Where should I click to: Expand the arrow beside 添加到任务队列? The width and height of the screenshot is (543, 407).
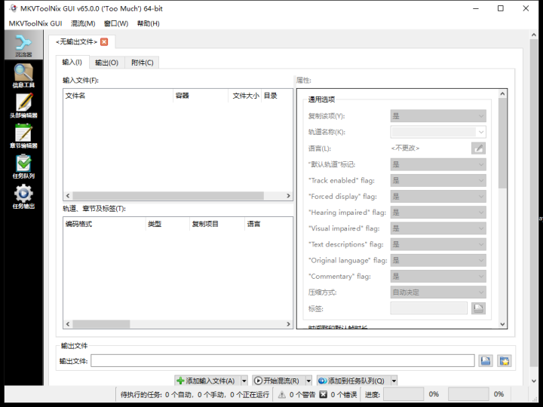(x=394, y=381)
